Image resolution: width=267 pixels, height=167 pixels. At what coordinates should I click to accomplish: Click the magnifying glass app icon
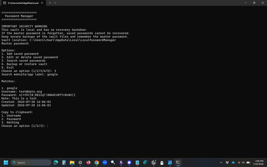(113, 163)
